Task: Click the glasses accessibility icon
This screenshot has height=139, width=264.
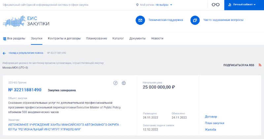Action: 215,5
